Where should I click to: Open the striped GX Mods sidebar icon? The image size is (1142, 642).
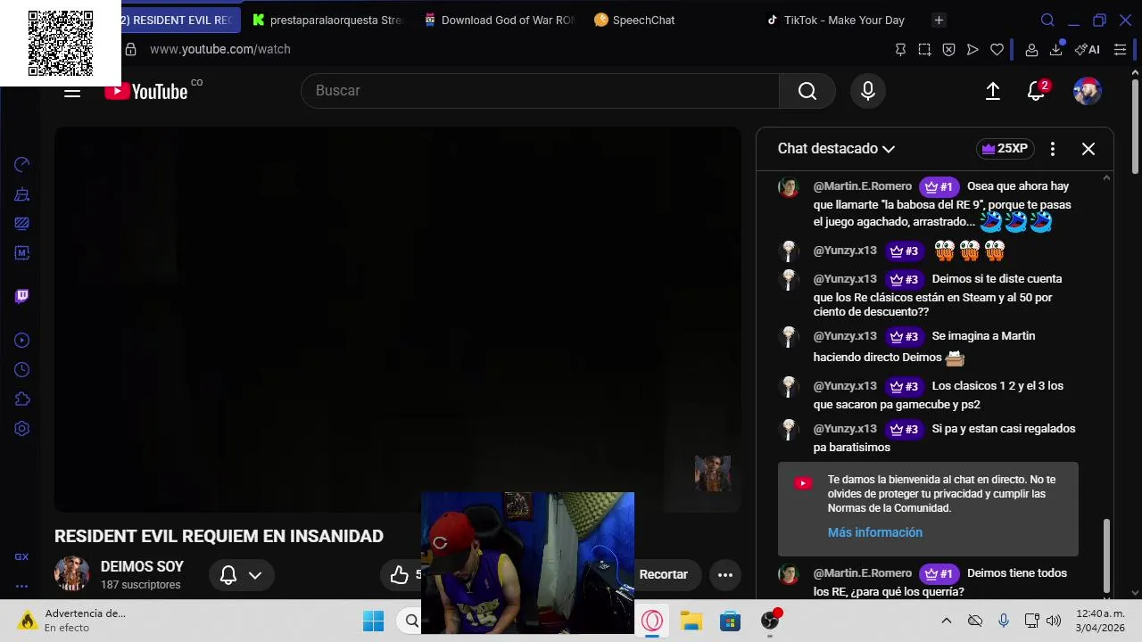22,224
